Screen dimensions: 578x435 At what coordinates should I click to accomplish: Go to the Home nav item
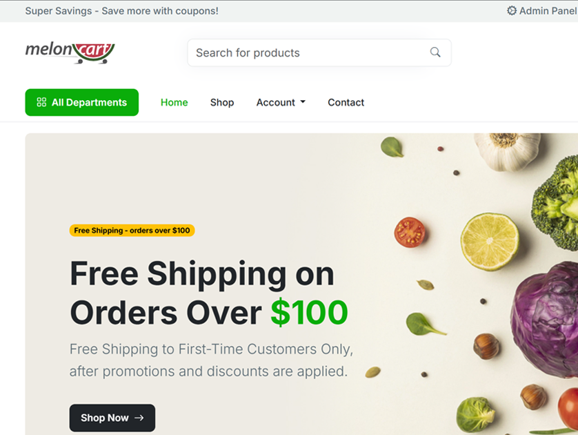[x=174, y=102]
